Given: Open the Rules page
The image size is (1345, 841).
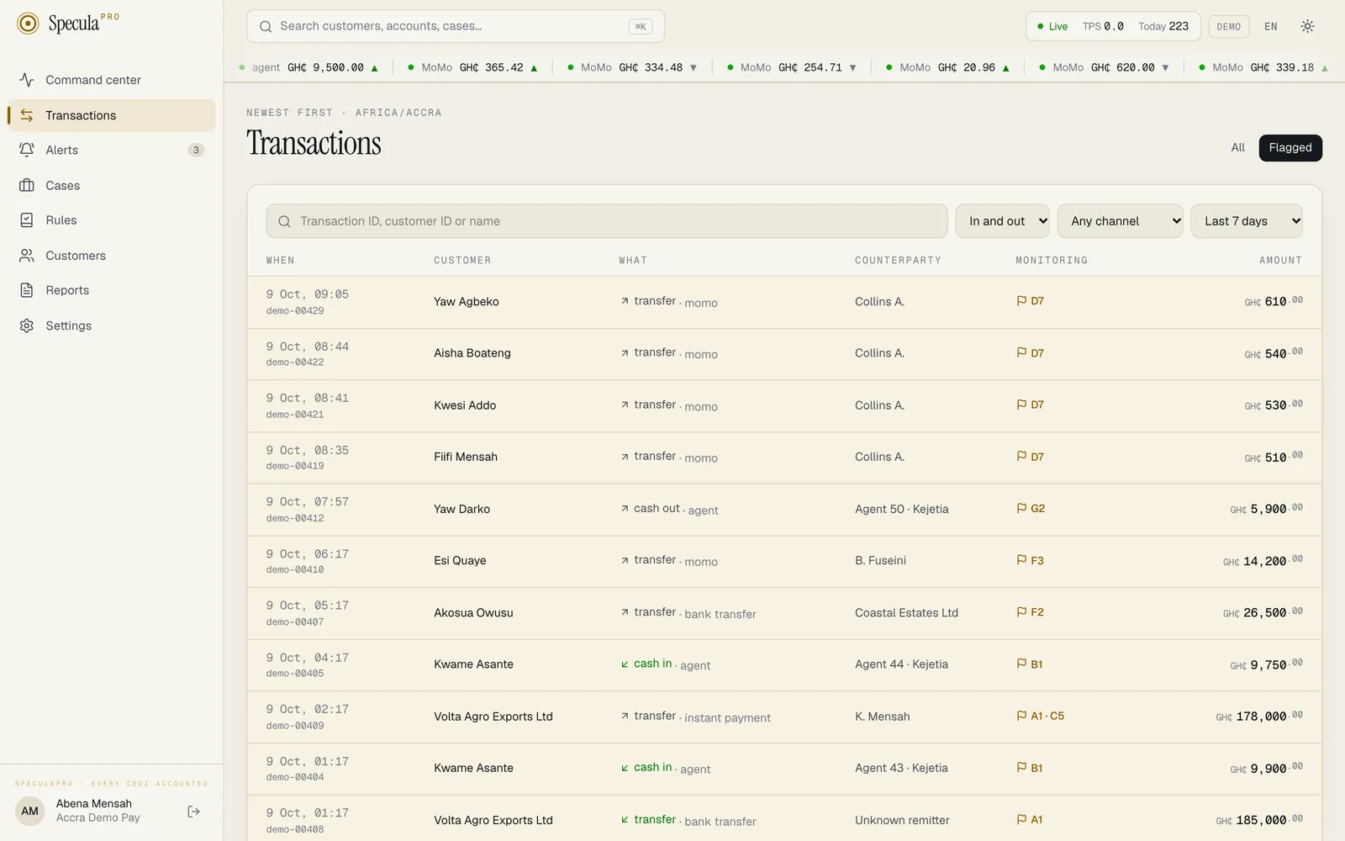Looking at the screenshot, I should click(112, 220).
